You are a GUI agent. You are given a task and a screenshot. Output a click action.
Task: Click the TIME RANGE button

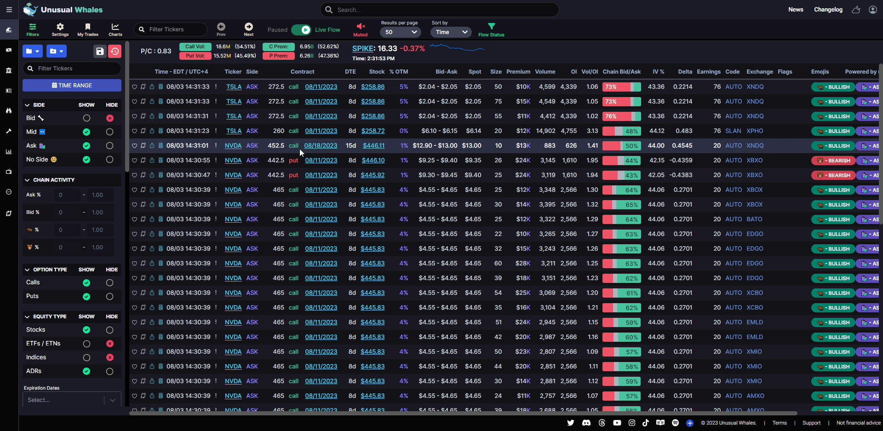click(x=72, y=85)
